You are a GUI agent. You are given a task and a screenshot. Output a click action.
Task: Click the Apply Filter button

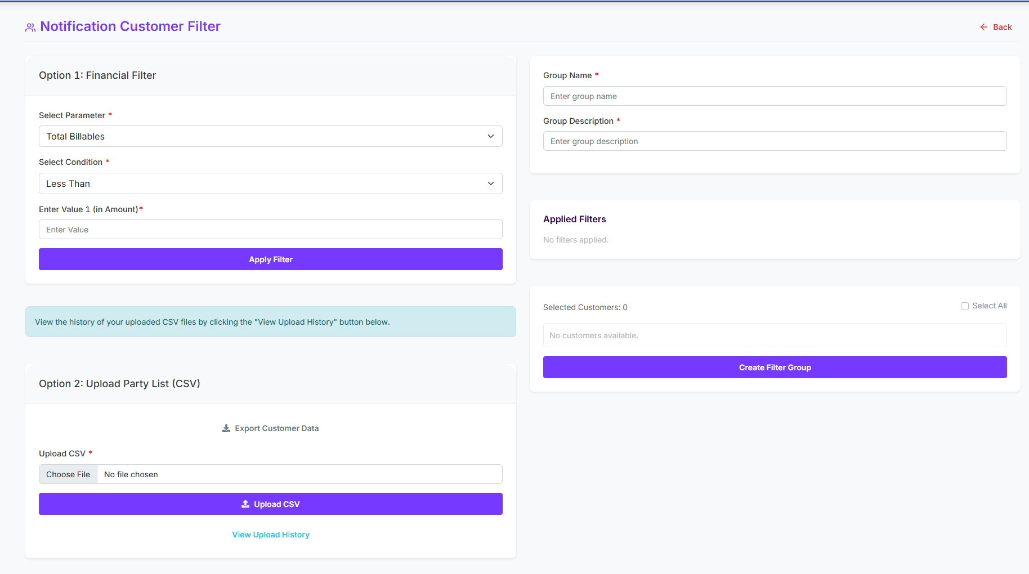tap(271, 259)
